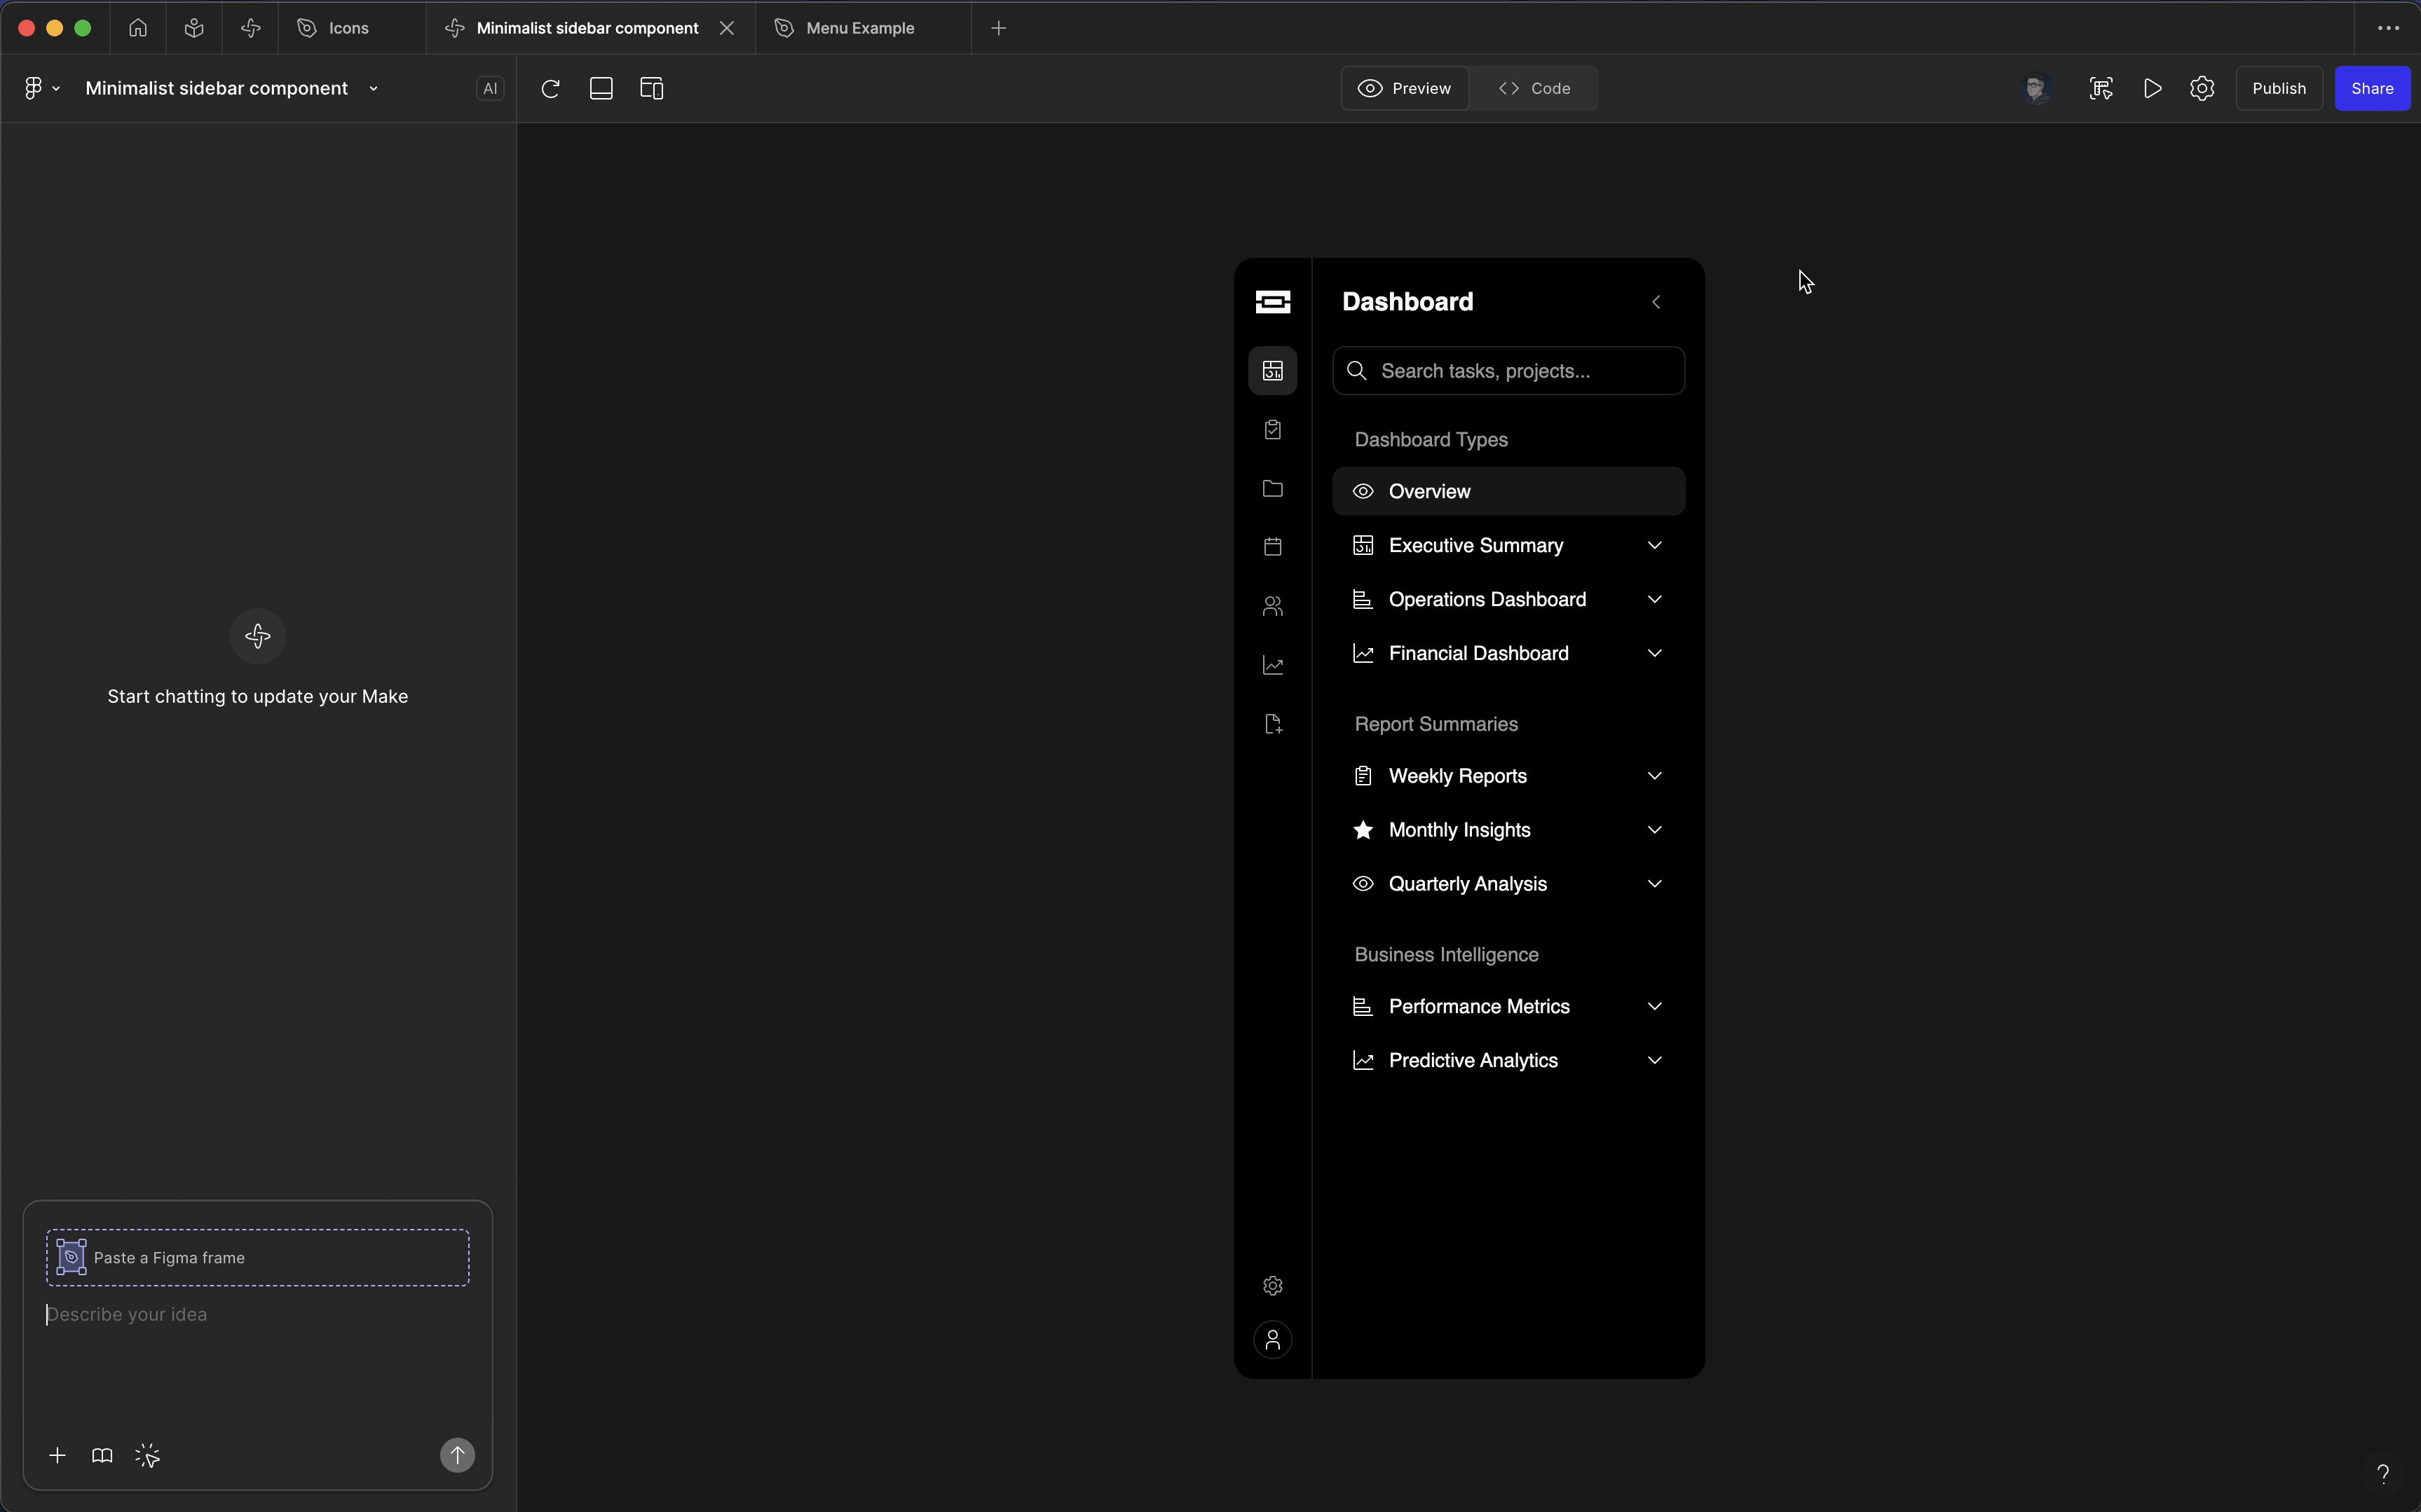This screenshot has width=2421, height=1512.
Task: Open the user profile avatar icon
Action: 1272,1340
